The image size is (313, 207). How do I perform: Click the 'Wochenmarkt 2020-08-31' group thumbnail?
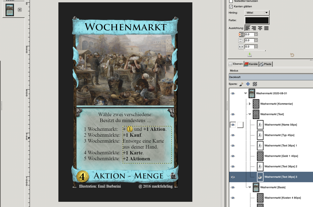click(252, 93)
